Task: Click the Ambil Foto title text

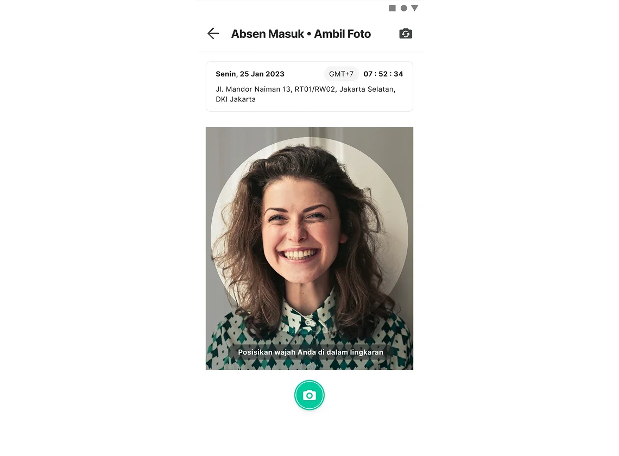Action: 342,34
